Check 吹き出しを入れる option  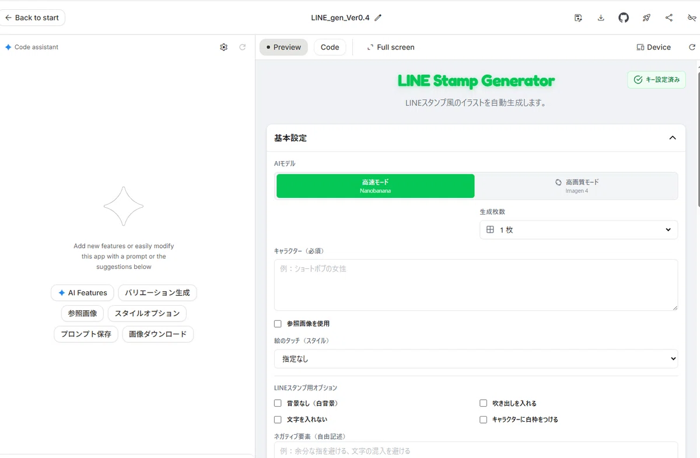coord(483,403)
